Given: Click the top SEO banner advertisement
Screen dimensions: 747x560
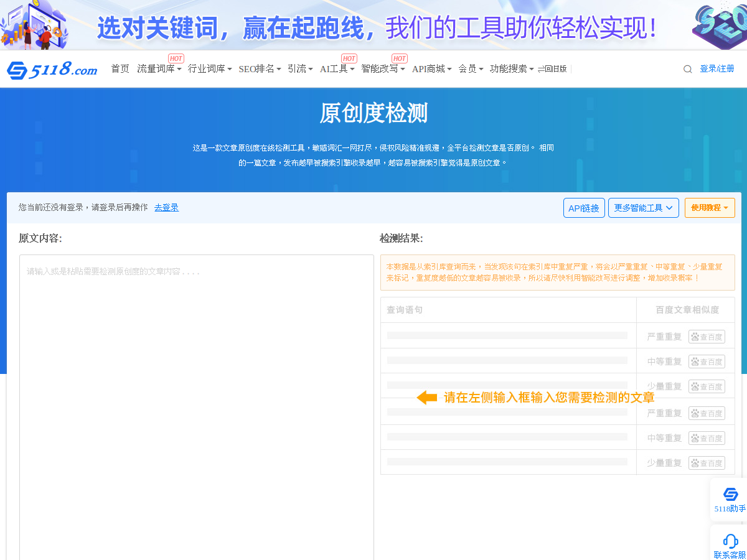Looking at the screenshot, I should point(374,25).
